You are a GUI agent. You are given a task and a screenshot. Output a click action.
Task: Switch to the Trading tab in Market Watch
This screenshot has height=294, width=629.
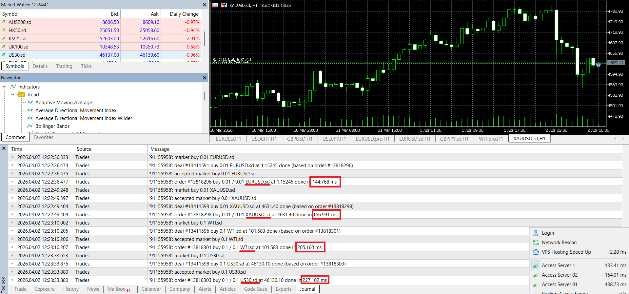pos(64,66)
